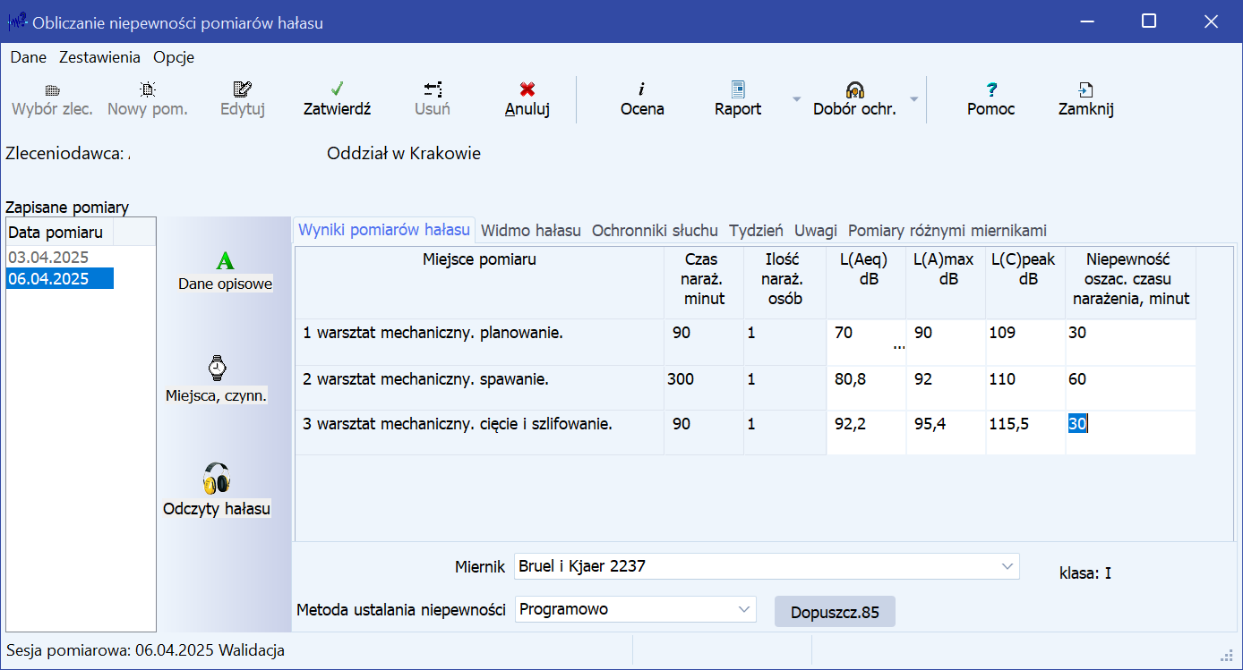Select row 1 warsztat mechaniczny. planowanie.
1243x670 pixels.
[479, 342]
